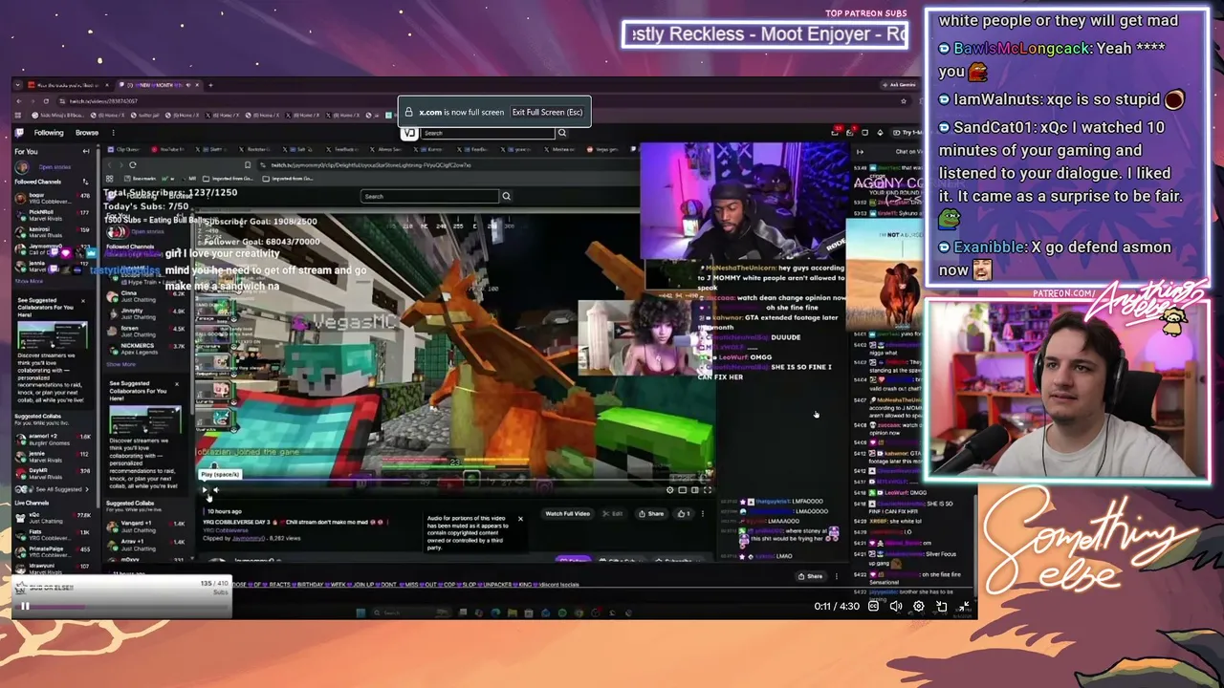
Task: Open the Twitch clip settings gear
Action: coord(669,490)
